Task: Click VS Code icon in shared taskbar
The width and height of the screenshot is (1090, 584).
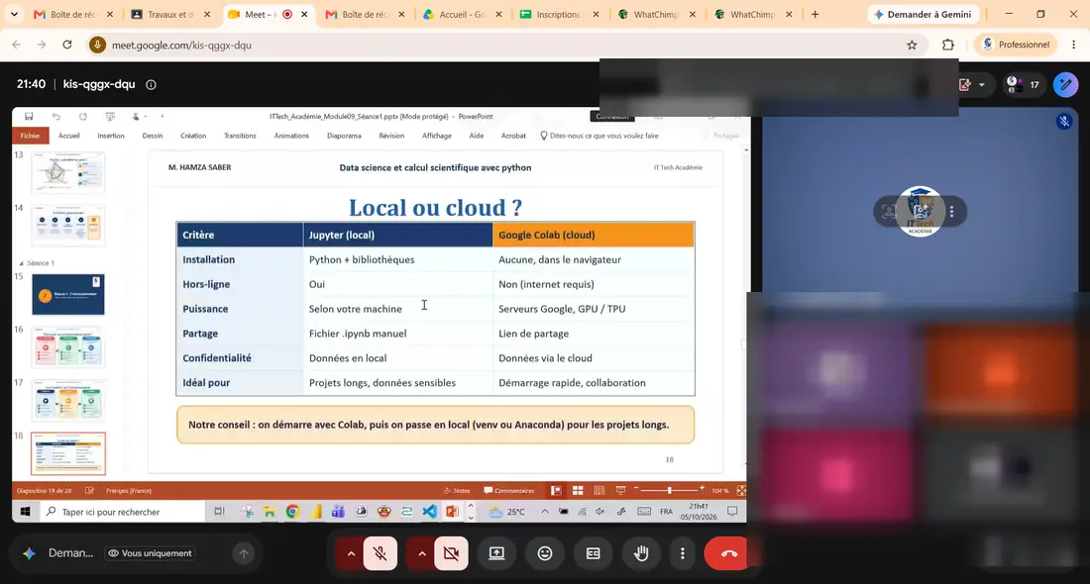Action: coord(430,512)
